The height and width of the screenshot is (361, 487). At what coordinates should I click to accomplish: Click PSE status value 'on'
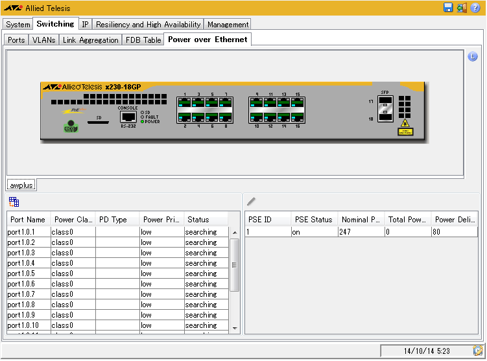(x=315, y=232)
